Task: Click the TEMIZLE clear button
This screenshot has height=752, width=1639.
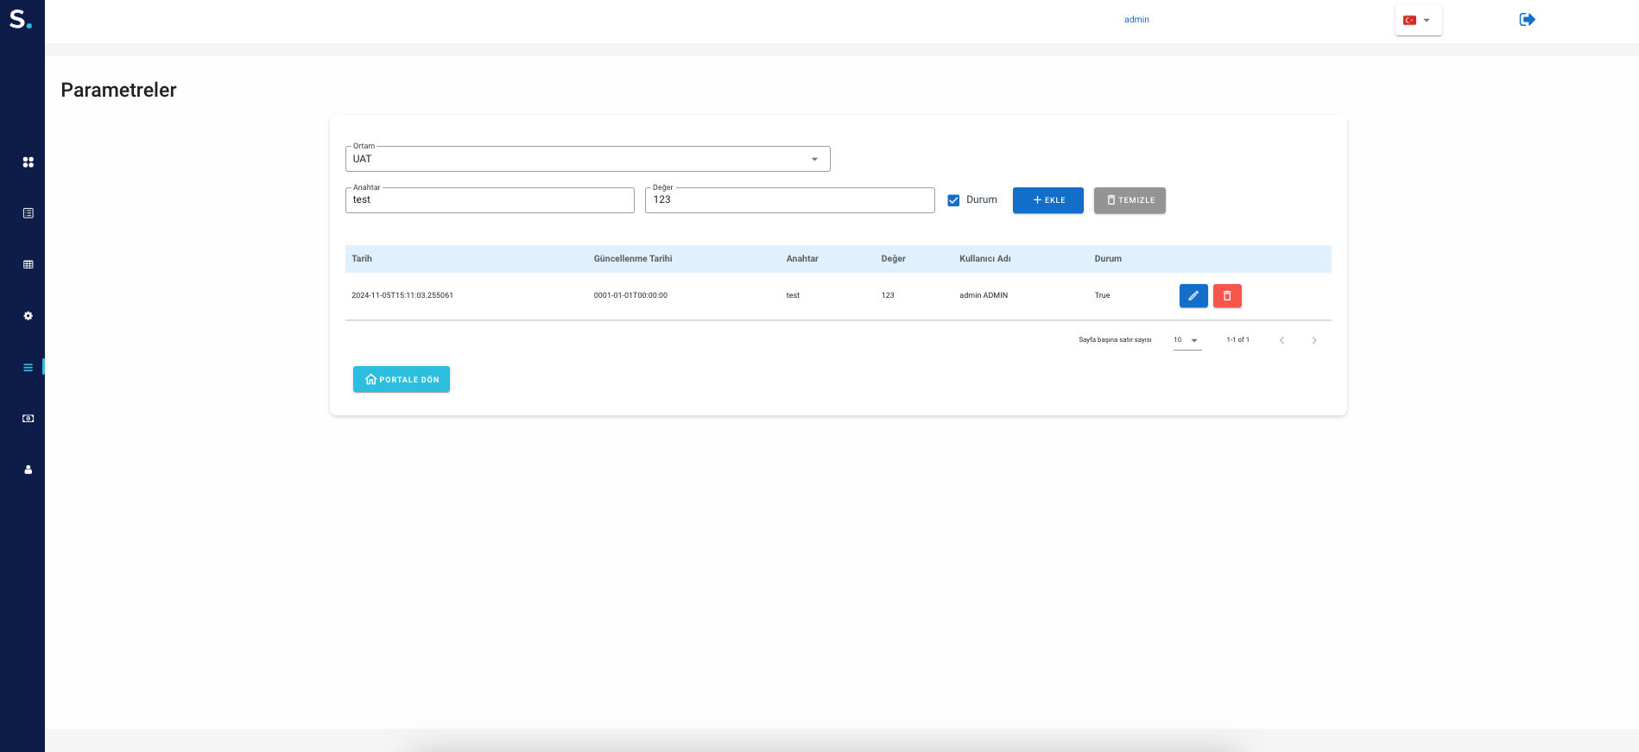Action: [1129, 200]
